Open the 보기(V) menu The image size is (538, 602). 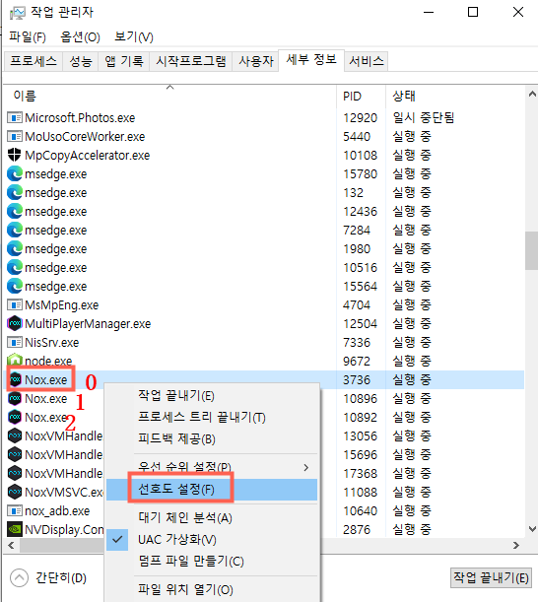tap(134, 36)
